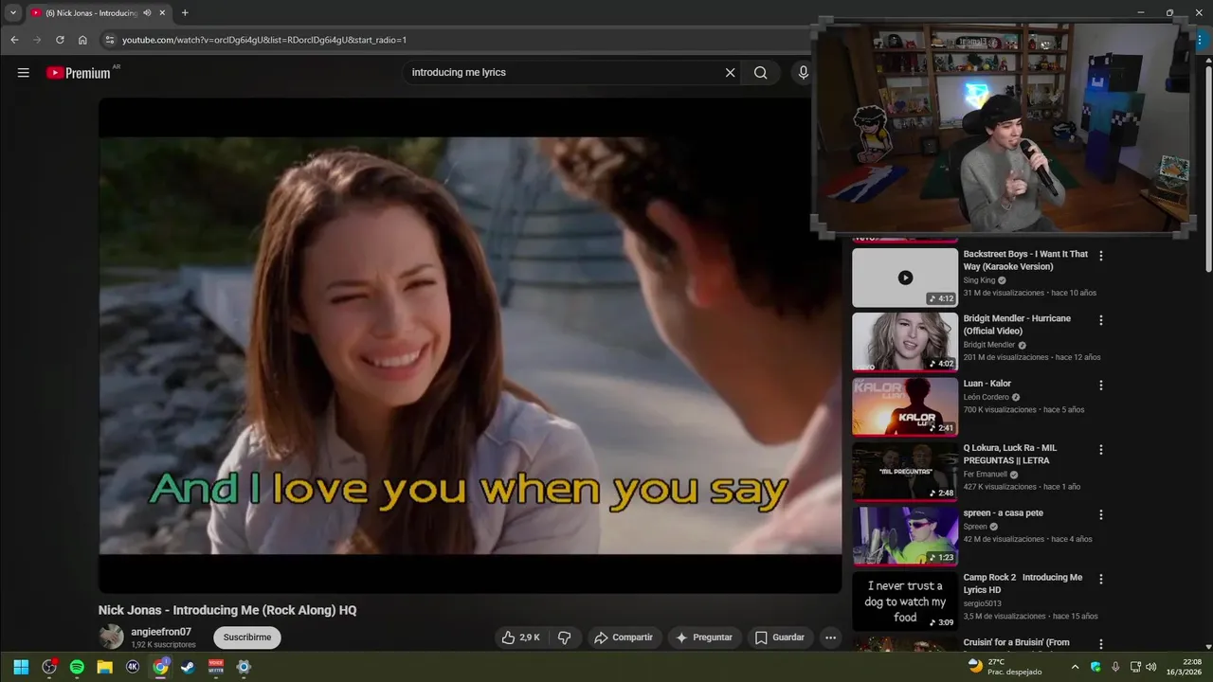Start voice search with the microphone
Viewport: 1213px width, 682px height.
coord(803,73)
